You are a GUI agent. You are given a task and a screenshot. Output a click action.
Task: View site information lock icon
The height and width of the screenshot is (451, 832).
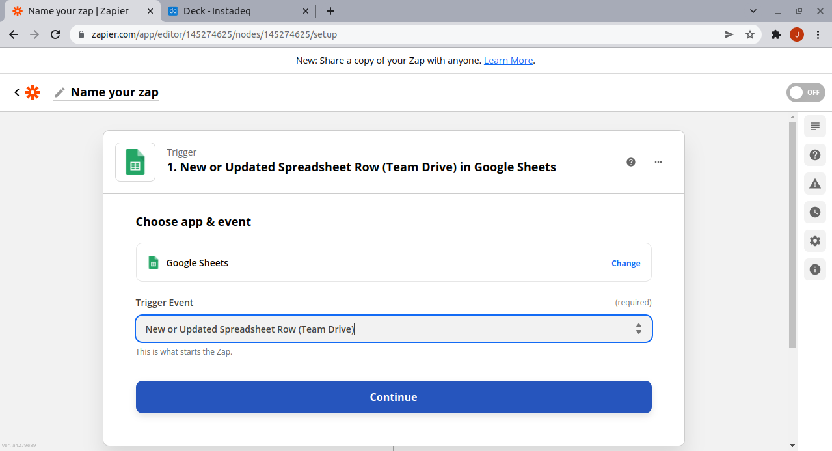pyautogui.click(x=81, y=34)
